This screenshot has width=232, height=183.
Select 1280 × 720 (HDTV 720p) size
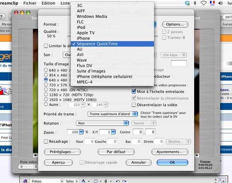point(46,94)
